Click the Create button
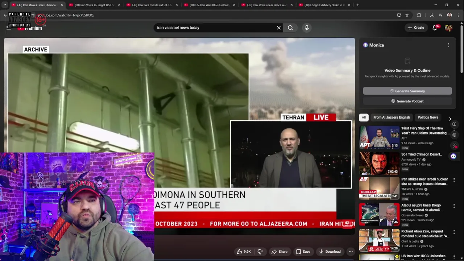This screenshot has width=464, height=261. pyautogui.click(x=416, y=28)
